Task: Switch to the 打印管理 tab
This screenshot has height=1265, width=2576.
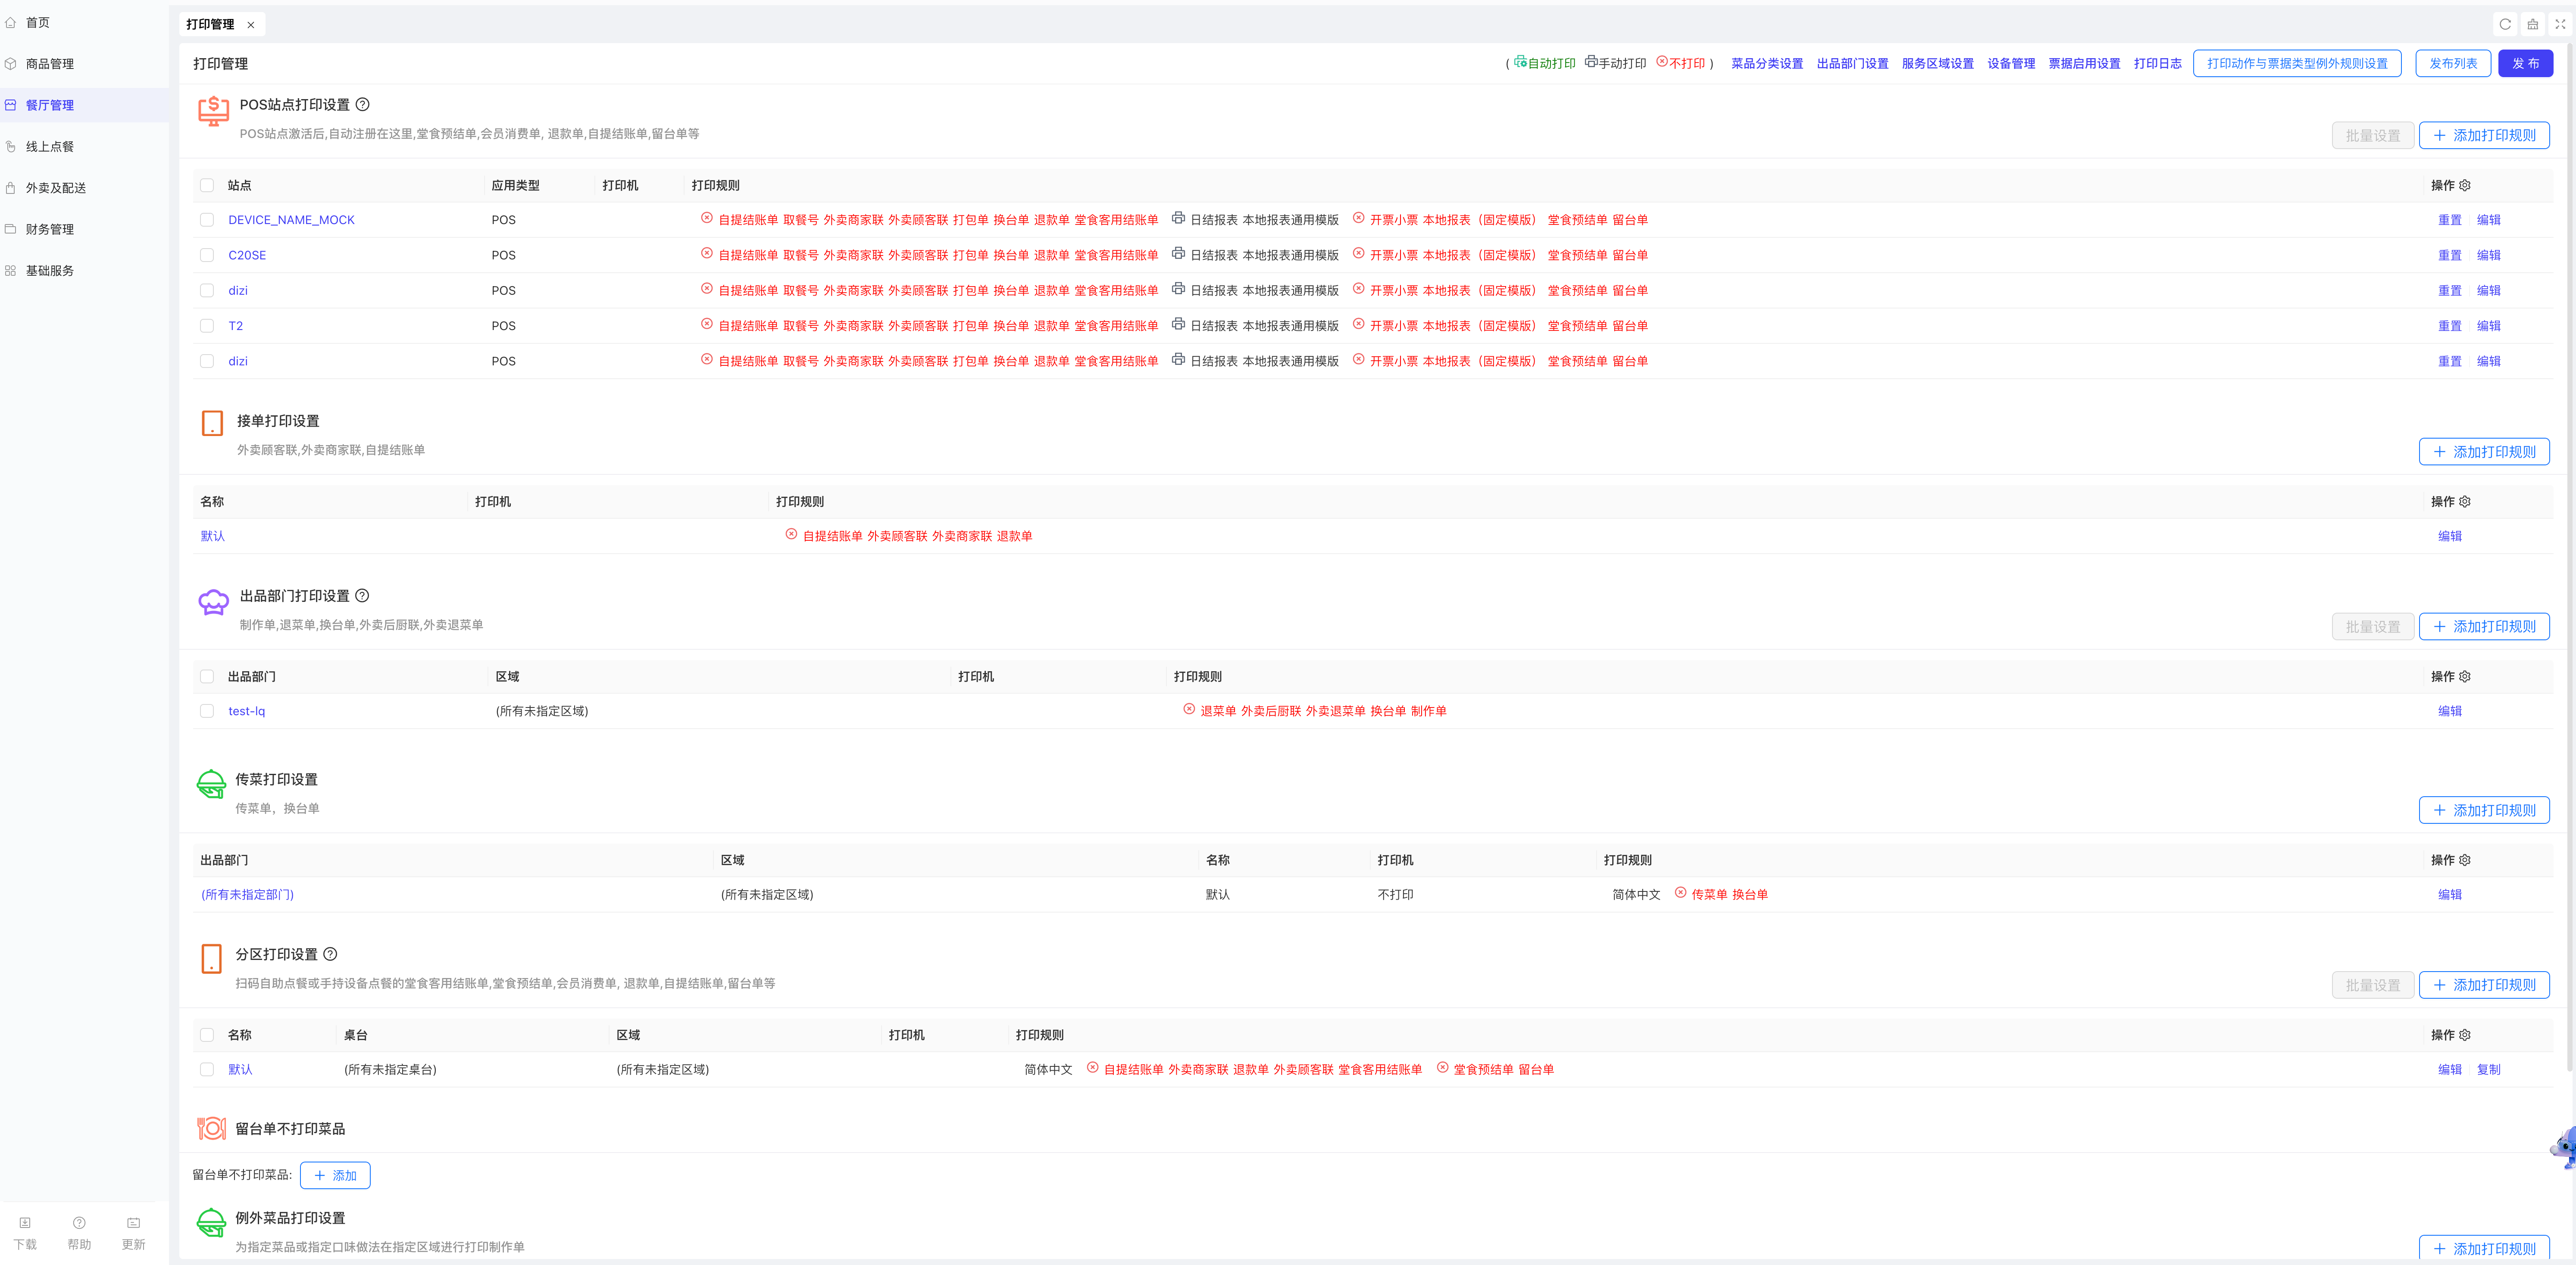Action: [210, 24]
